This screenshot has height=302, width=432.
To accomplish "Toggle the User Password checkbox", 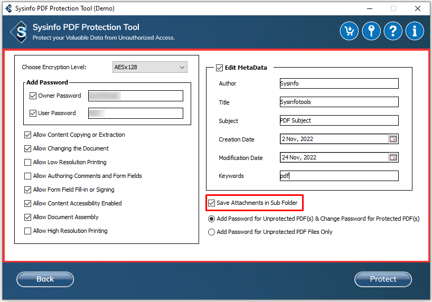I will (33, 113).
